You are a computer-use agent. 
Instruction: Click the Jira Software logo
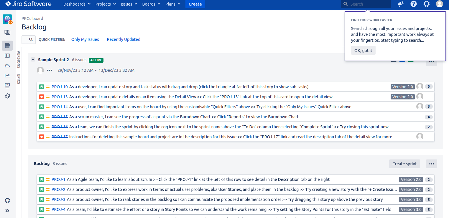coord(28,4)
